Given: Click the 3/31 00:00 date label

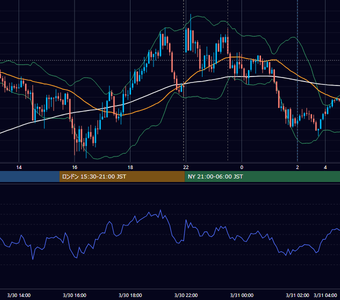Looking at the screenshot, I should pyautogui.click(x=242, y=295).
